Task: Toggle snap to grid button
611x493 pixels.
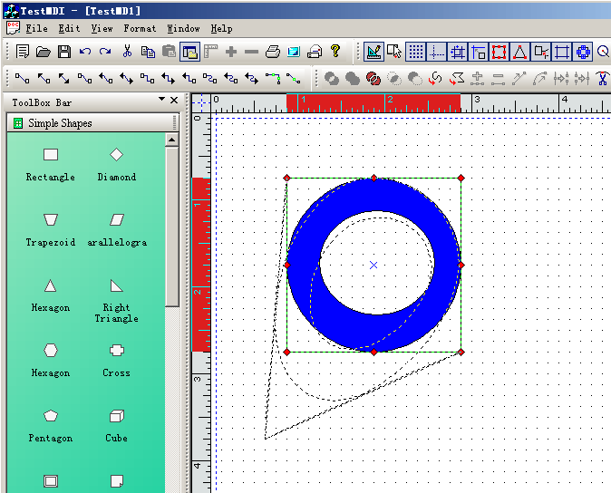Action: click(458, 52)
